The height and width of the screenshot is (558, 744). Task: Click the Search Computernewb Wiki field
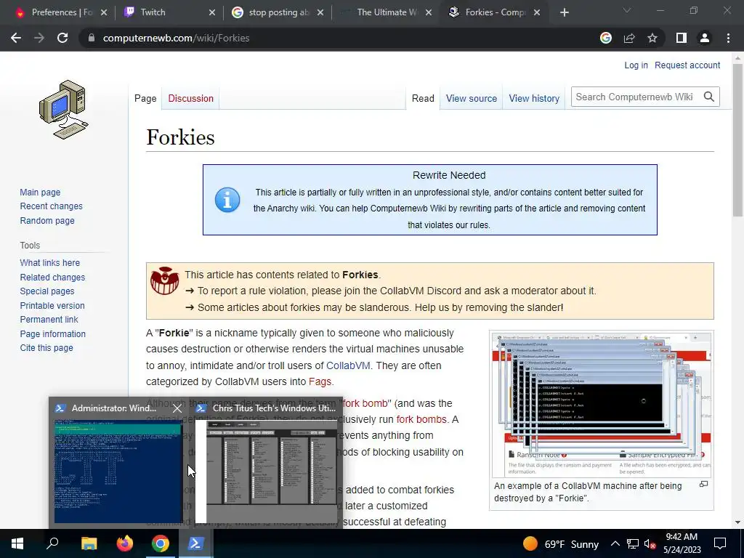tap(635, 97)
